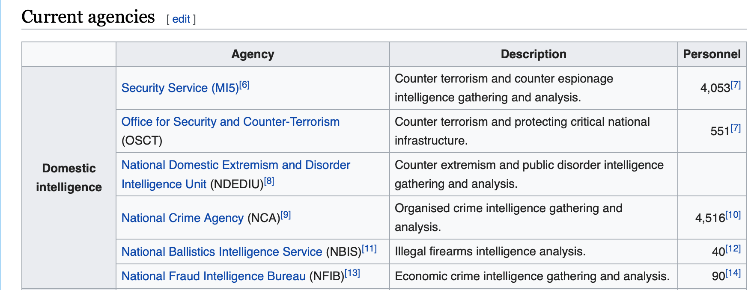Image resolution: width=751 pixels, height=290 pixels.
Task: Click footnote [9] after NCA
Action: coord(286,215)
